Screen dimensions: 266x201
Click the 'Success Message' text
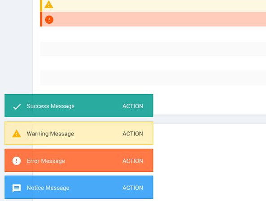click(51, 106)
